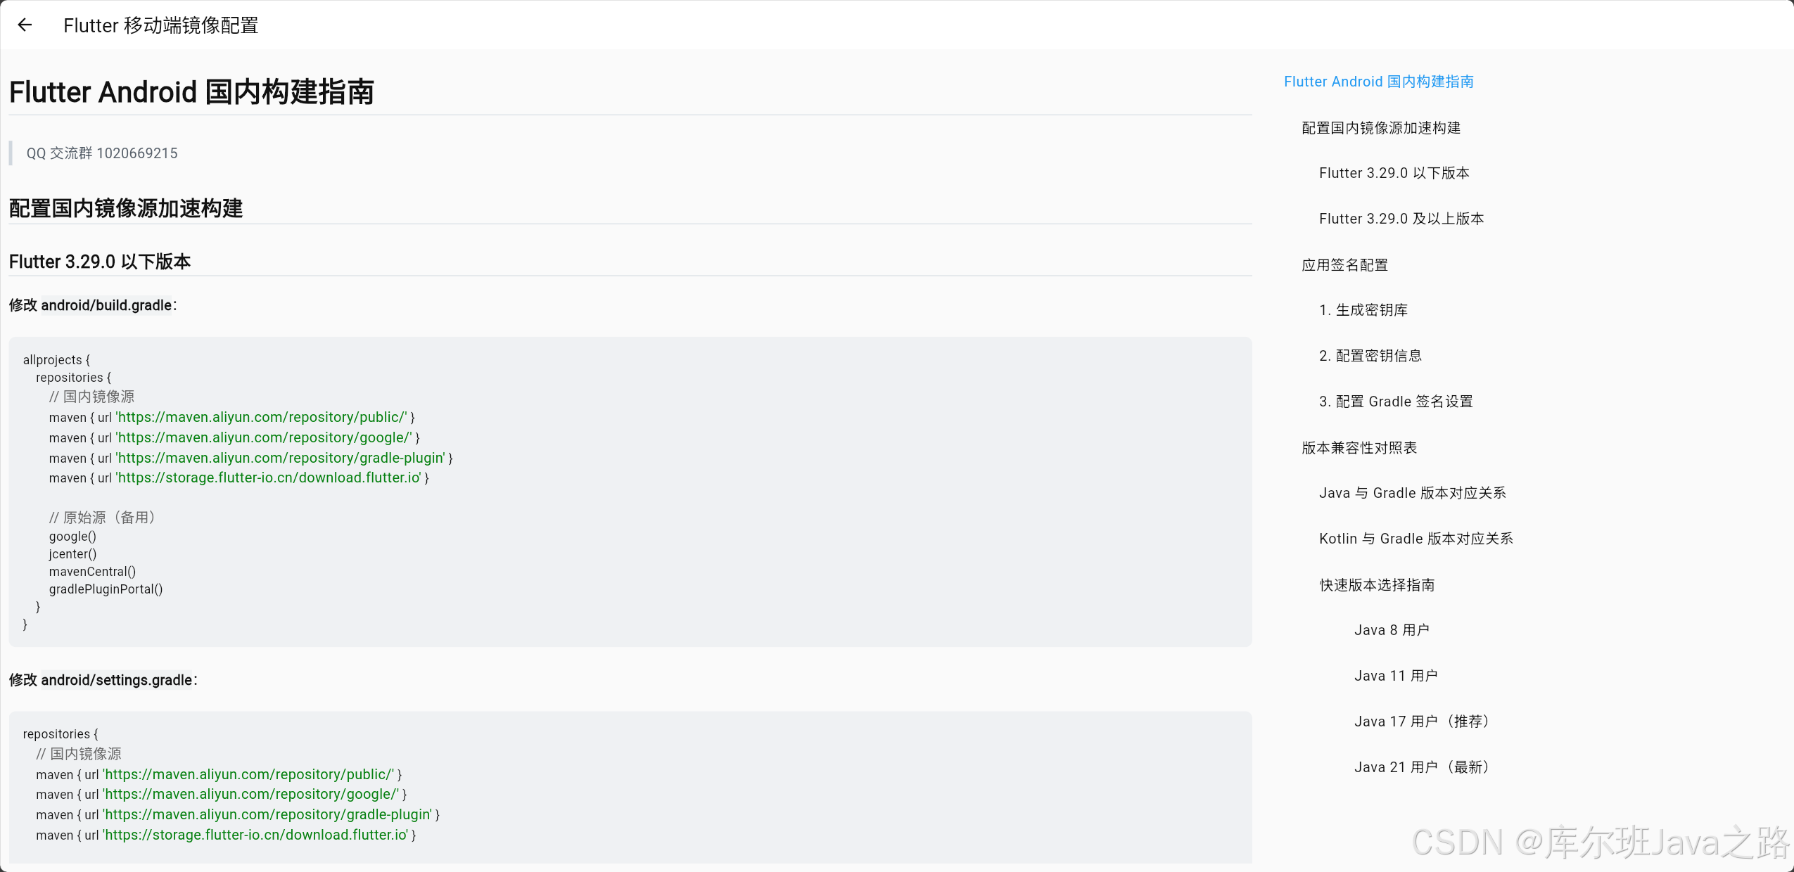Screen dimensions: 1794x872
Task: Click aliyun repository/public URL in first code block
Action: tap(261, 418)
